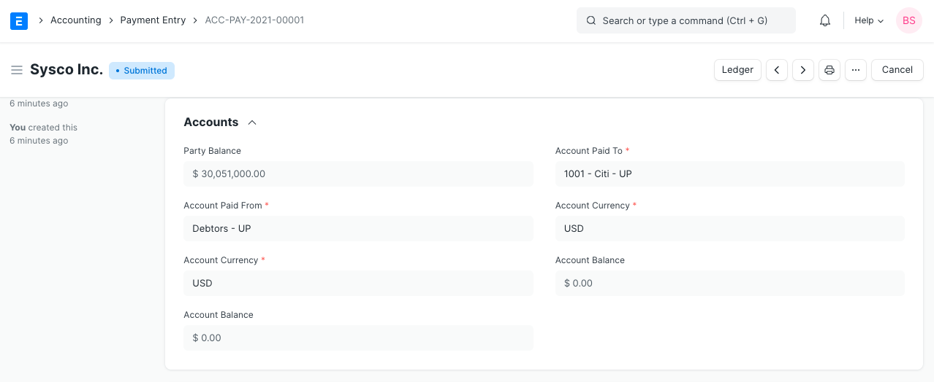Cancel the submitted payment entry

coord(897,70)
